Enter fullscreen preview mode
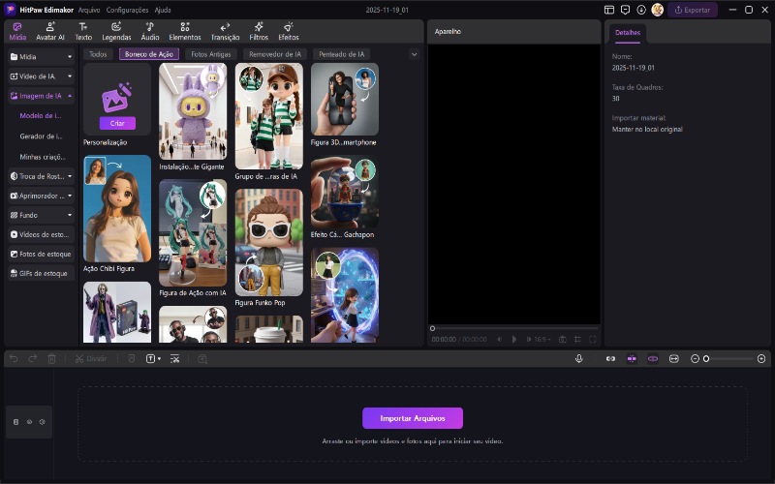The width and height of the screenshot is (775, 484). coord(593,340)
